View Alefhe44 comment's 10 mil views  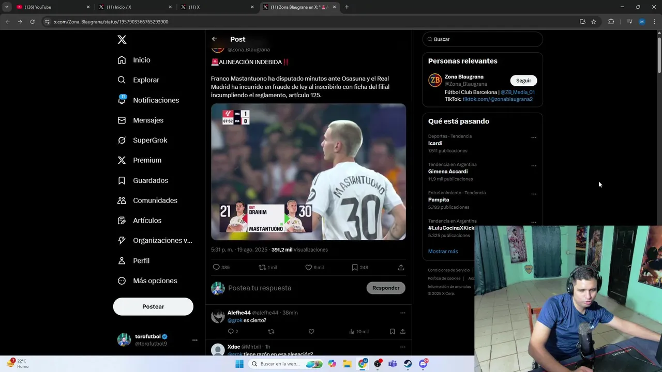point(358,331)
